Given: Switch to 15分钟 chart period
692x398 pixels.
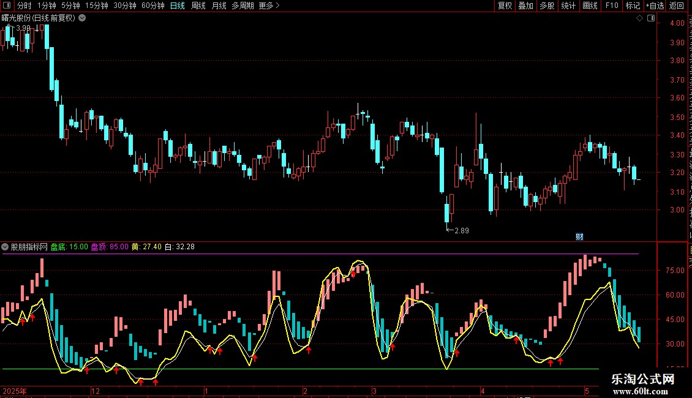Looking at the screenshot, I should point(96,6).
